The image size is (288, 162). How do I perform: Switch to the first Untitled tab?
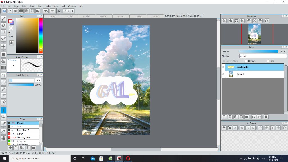click(52, 16)
